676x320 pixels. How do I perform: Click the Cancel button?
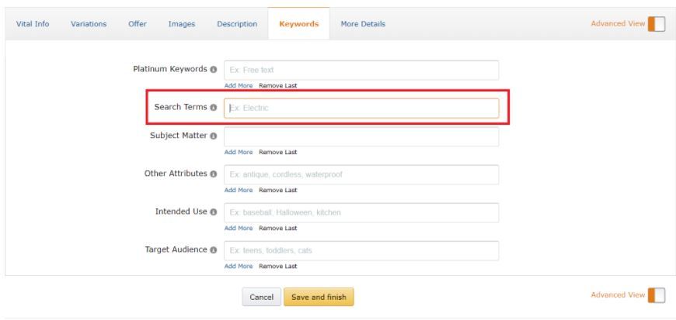tap(261, 298)
